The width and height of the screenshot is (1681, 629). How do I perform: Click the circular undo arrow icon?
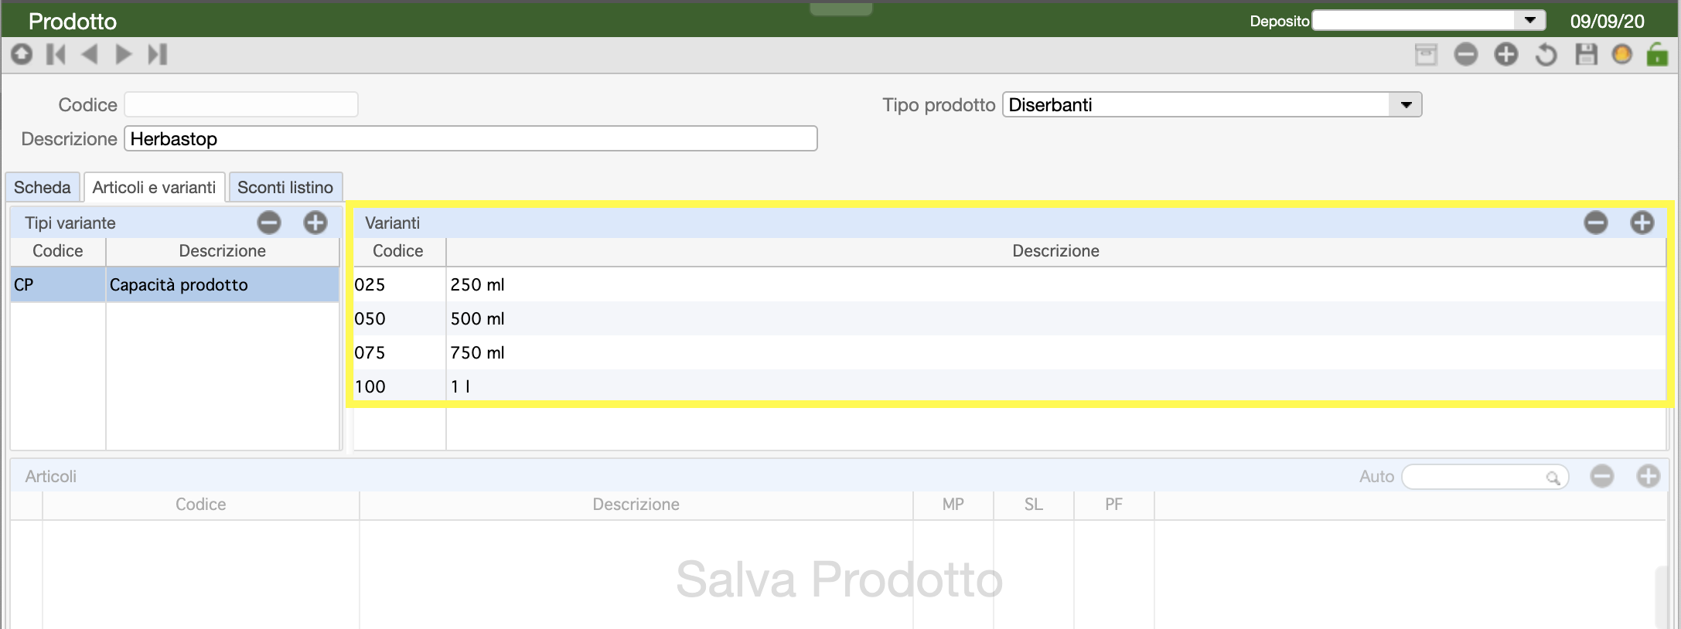(1546, 54)
